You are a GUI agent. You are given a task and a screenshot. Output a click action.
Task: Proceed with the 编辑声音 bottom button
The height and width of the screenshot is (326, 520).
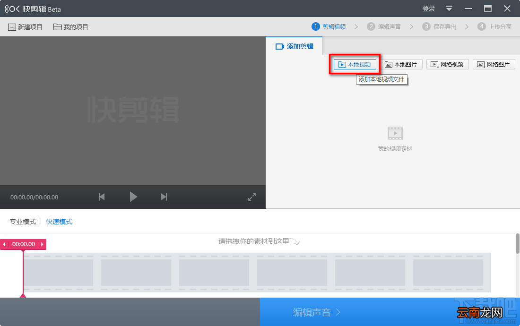coord(390,312)
